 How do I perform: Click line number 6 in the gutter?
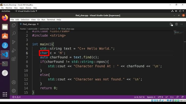point(27,53)
